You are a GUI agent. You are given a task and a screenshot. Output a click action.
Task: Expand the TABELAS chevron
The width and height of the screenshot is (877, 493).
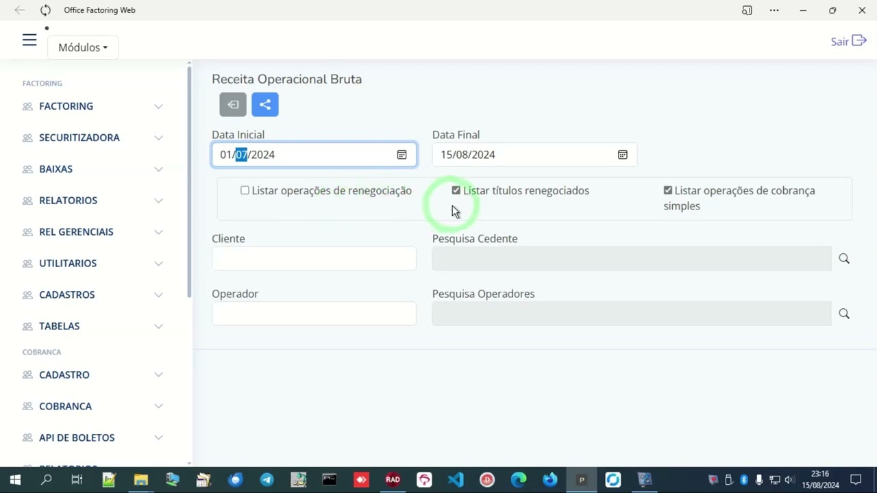[x=158, y=327]
